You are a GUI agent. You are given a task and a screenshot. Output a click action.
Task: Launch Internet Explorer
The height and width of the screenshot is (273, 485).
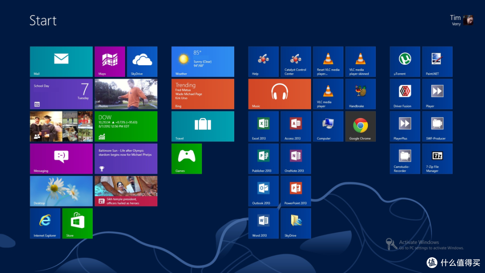pyautogui.click(x=45, y=223)
